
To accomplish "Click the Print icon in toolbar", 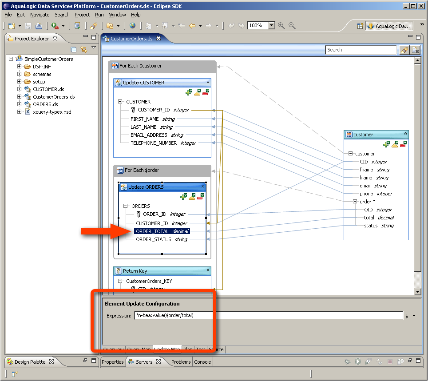I will [x=39, y=26].
